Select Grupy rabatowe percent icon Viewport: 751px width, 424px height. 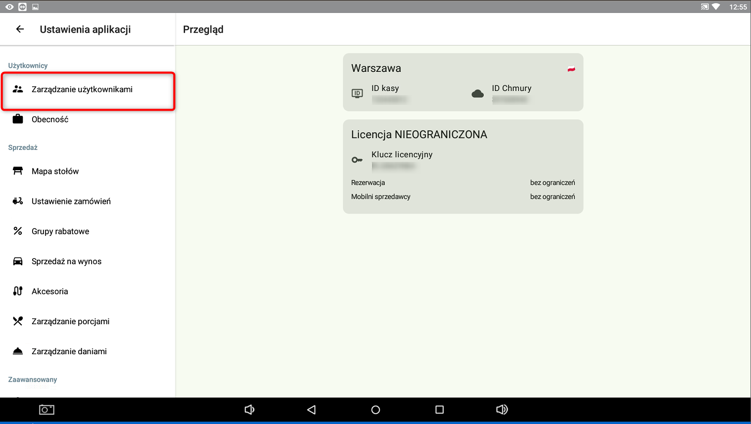pos(18,231)
